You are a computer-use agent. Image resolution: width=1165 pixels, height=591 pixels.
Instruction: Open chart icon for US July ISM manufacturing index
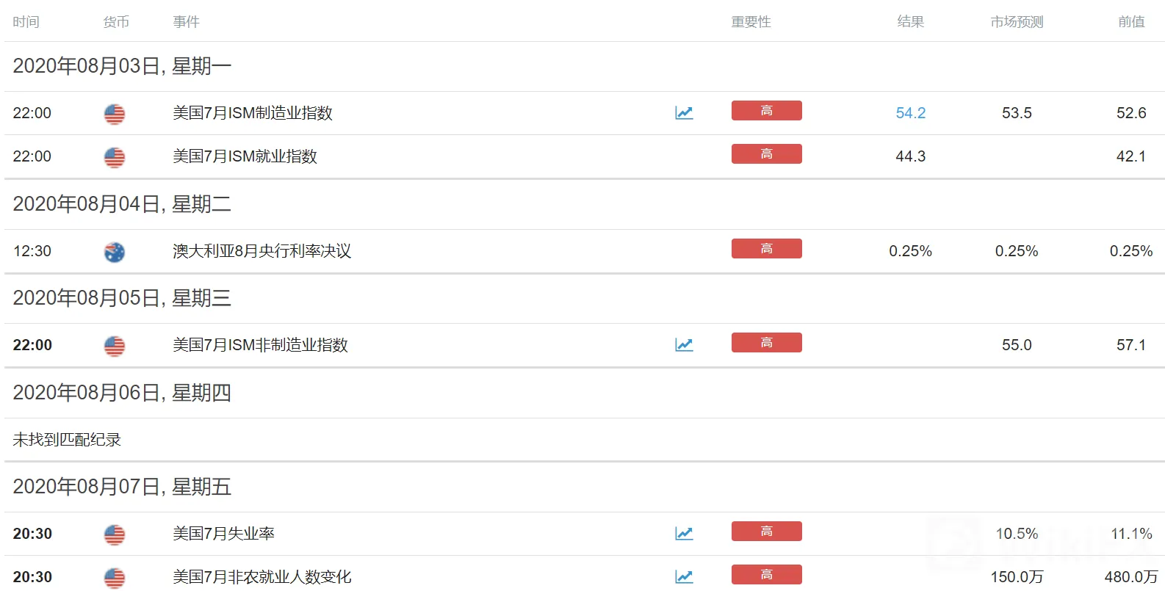click(684, 113)
